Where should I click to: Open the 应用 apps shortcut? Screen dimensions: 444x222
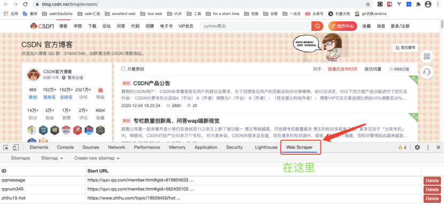(11, 13)
